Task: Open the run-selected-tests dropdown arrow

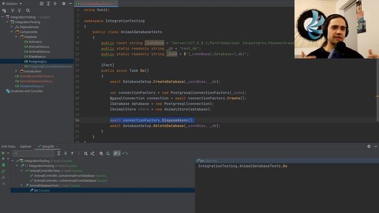Action: [x=8, y=159]
